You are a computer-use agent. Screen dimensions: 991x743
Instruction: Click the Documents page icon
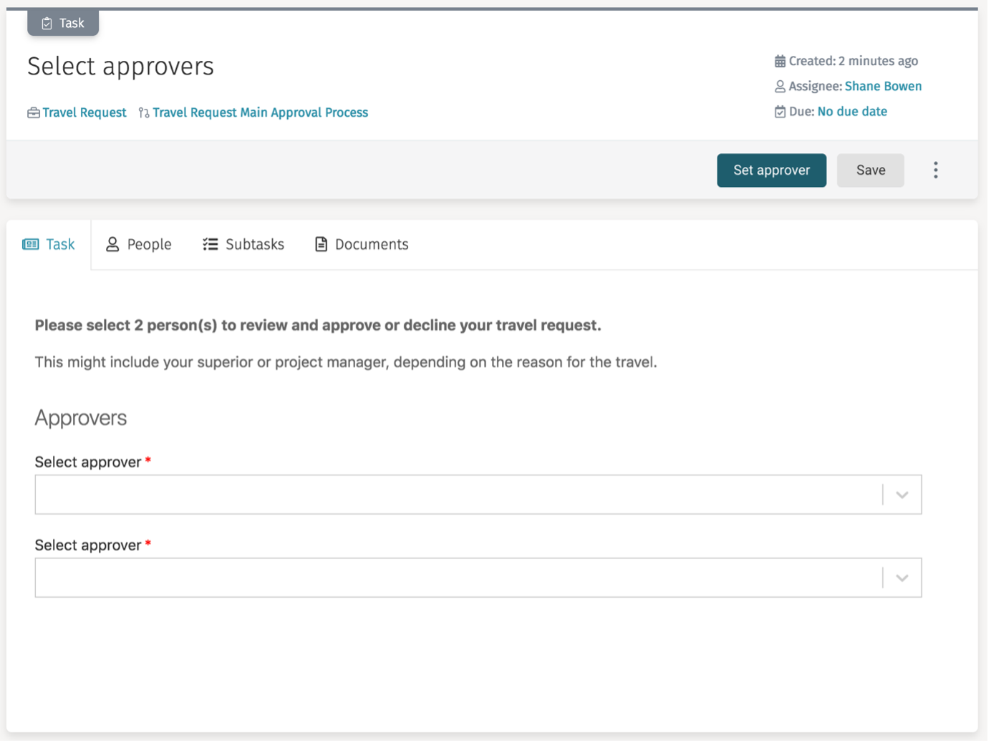[320, 244]
